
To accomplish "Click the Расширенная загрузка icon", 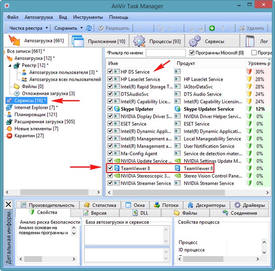I will pyautogui.click(x=9, y=122).
